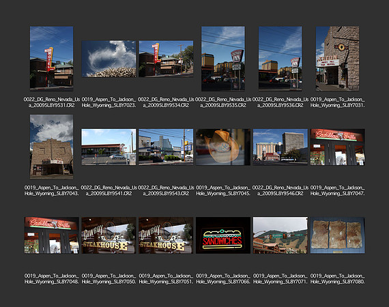Pick Cadillac Grille thumbnail labeled SL8Y7047
The image size is (389, 307).
[x=337, y=147]
